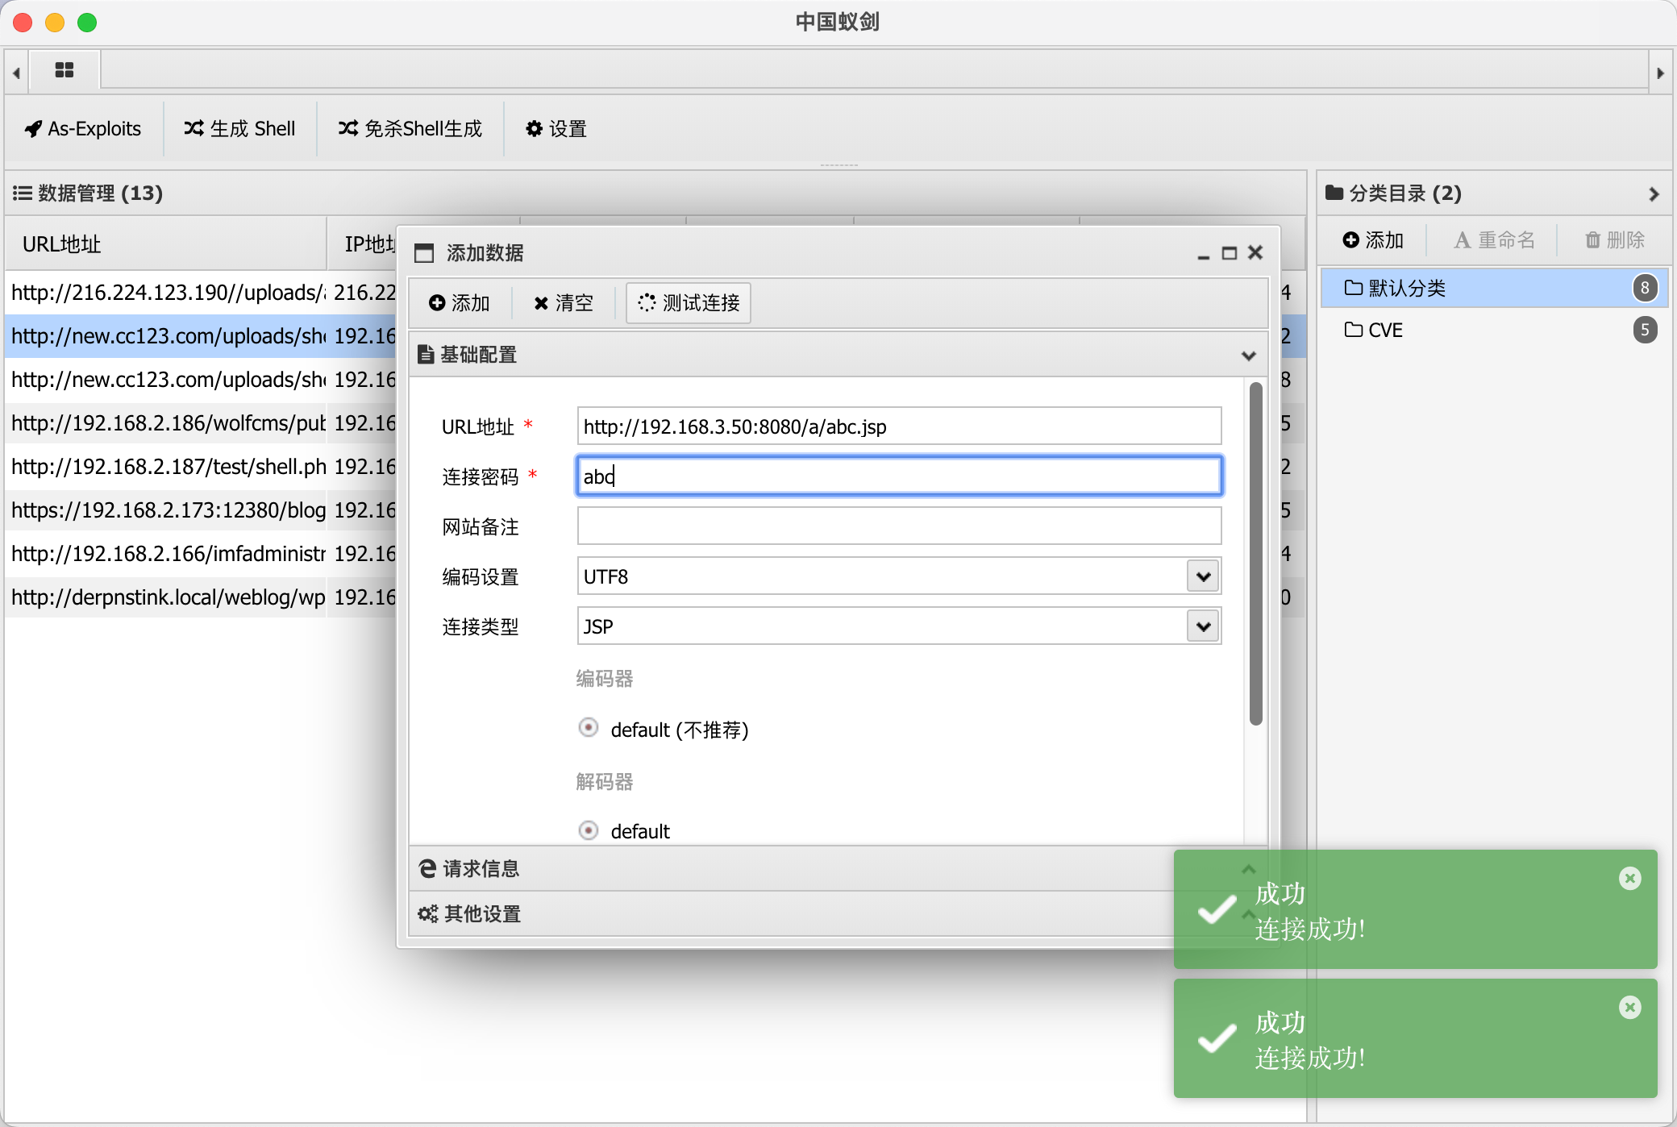Expand the 请求信息 section
The height and width of the screenshot is (1127, 1677).
pyautogui.click(x=481, y=868)
